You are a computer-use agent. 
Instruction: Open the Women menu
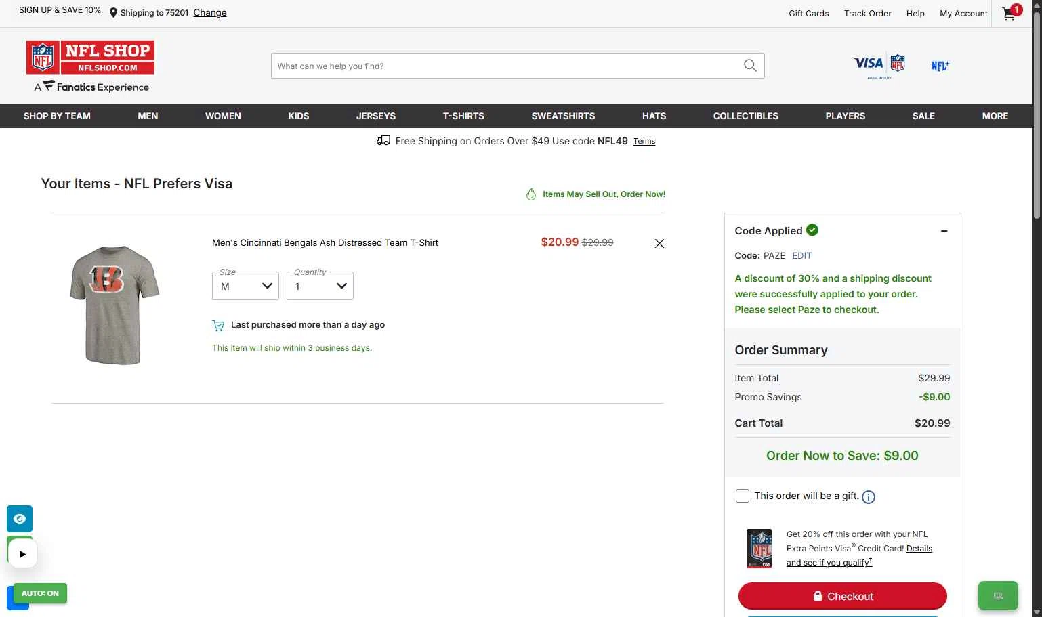[223, 116]
